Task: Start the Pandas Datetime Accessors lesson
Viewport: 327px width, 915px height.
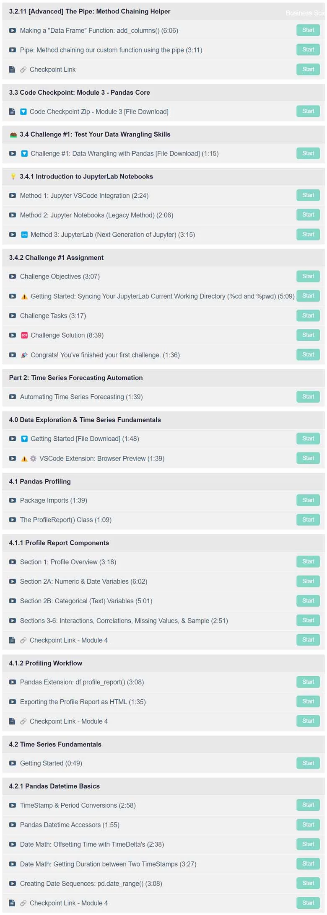Action: coord(308,825)
